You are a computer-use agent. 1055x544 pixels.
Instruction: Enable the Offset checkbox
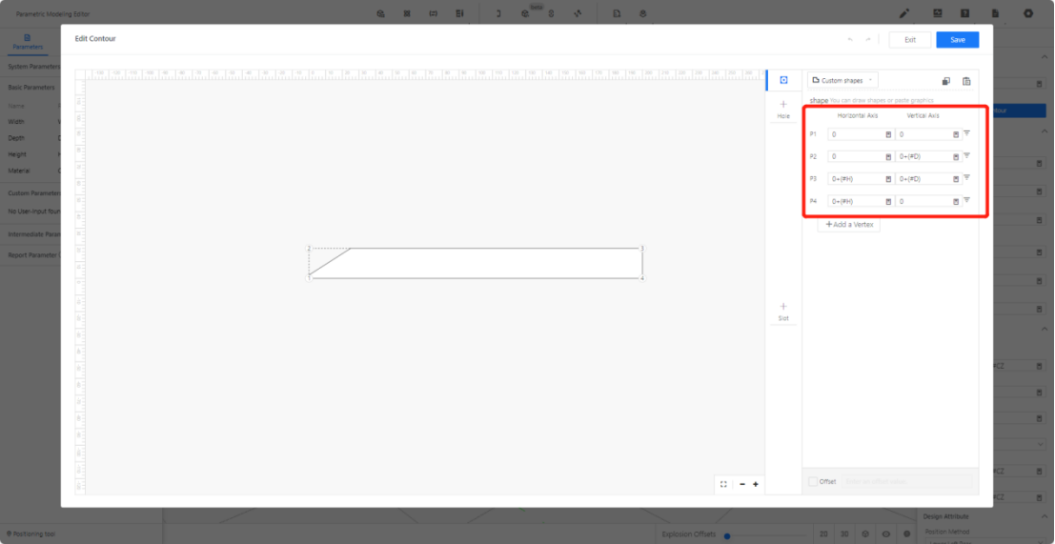point(814,481)
